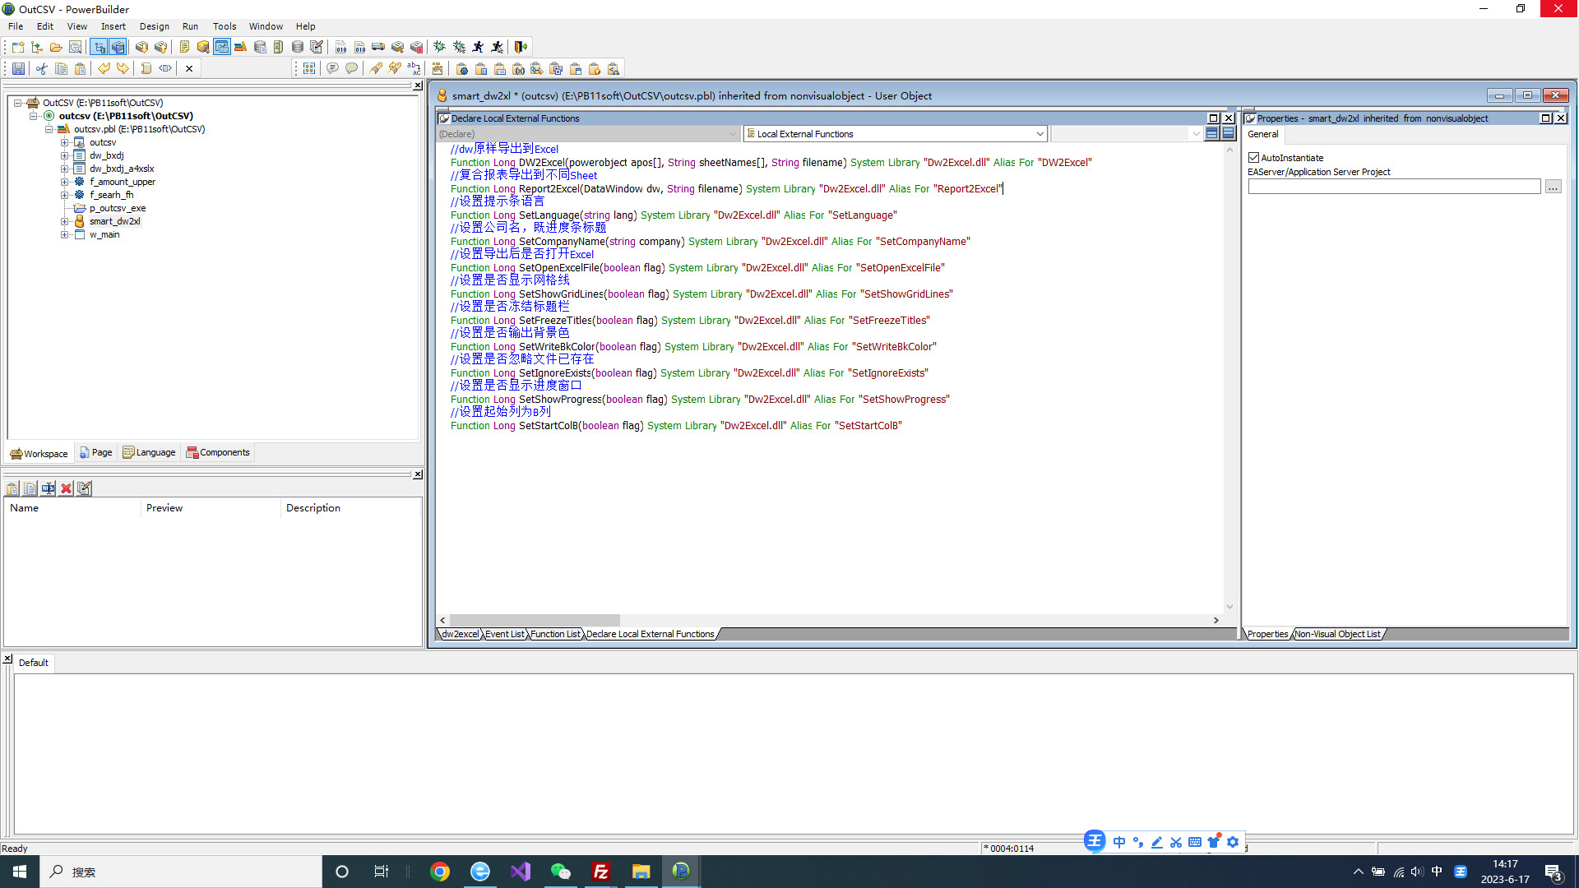Expand the smart_dw2xl tree node
Screen dimensions: 1579x888
[64, 221]
